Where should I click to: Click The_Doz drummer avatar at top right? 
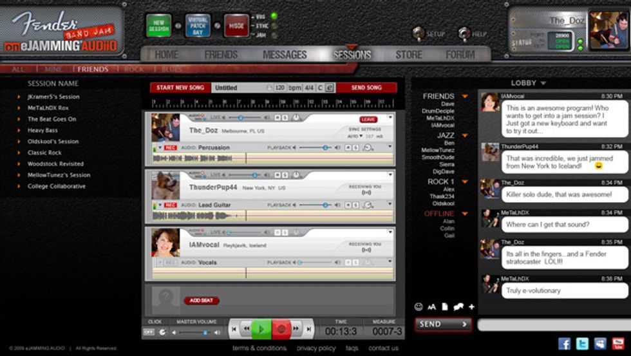pyautogui.click(x=609, y=30)
